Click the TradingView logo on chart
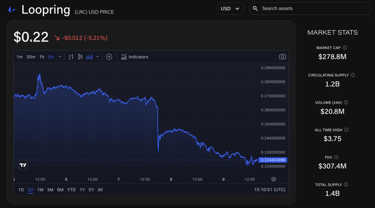This screenshot has height=208, width=375. (x=23, y=165)
